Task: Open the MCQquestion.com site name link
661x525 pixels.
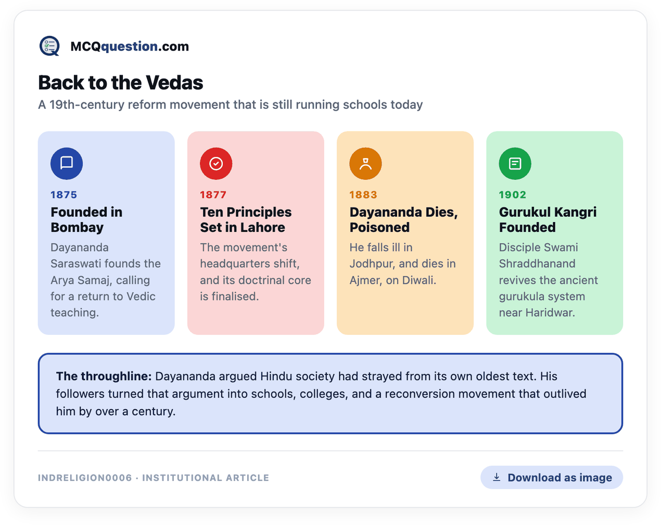Action: click(130, 46)
